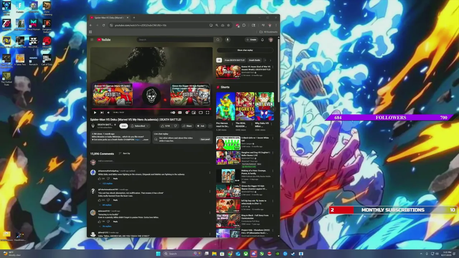Screen dimensions: 459x258
Task: Click the skull channel end-screen icon
Action: (151, 96)
